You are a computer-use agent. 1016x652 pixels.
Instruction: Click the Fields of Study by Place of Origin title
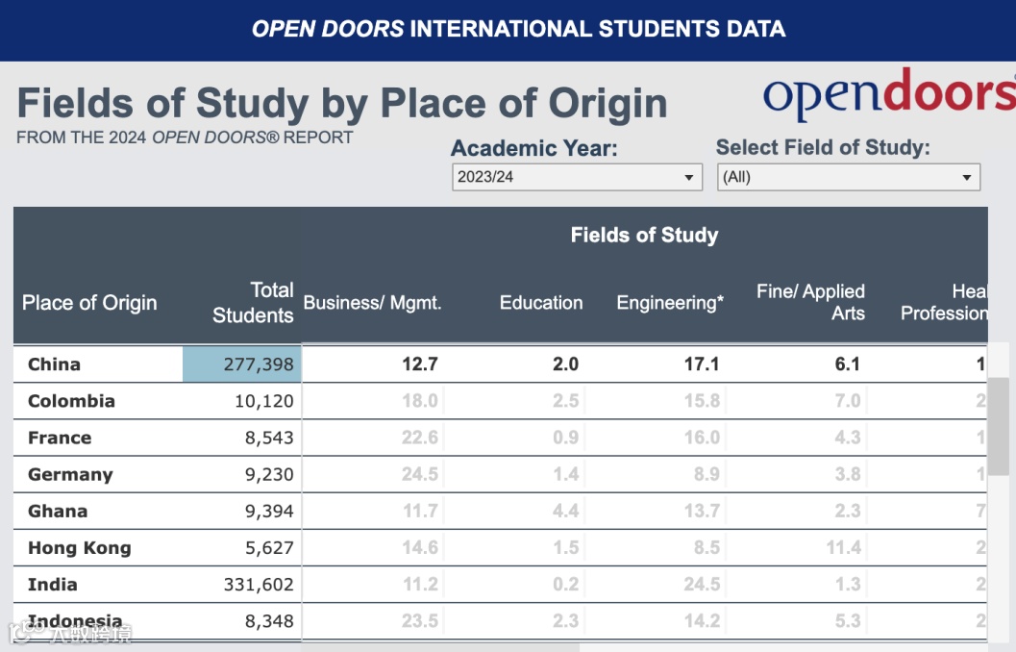[342, 104]
